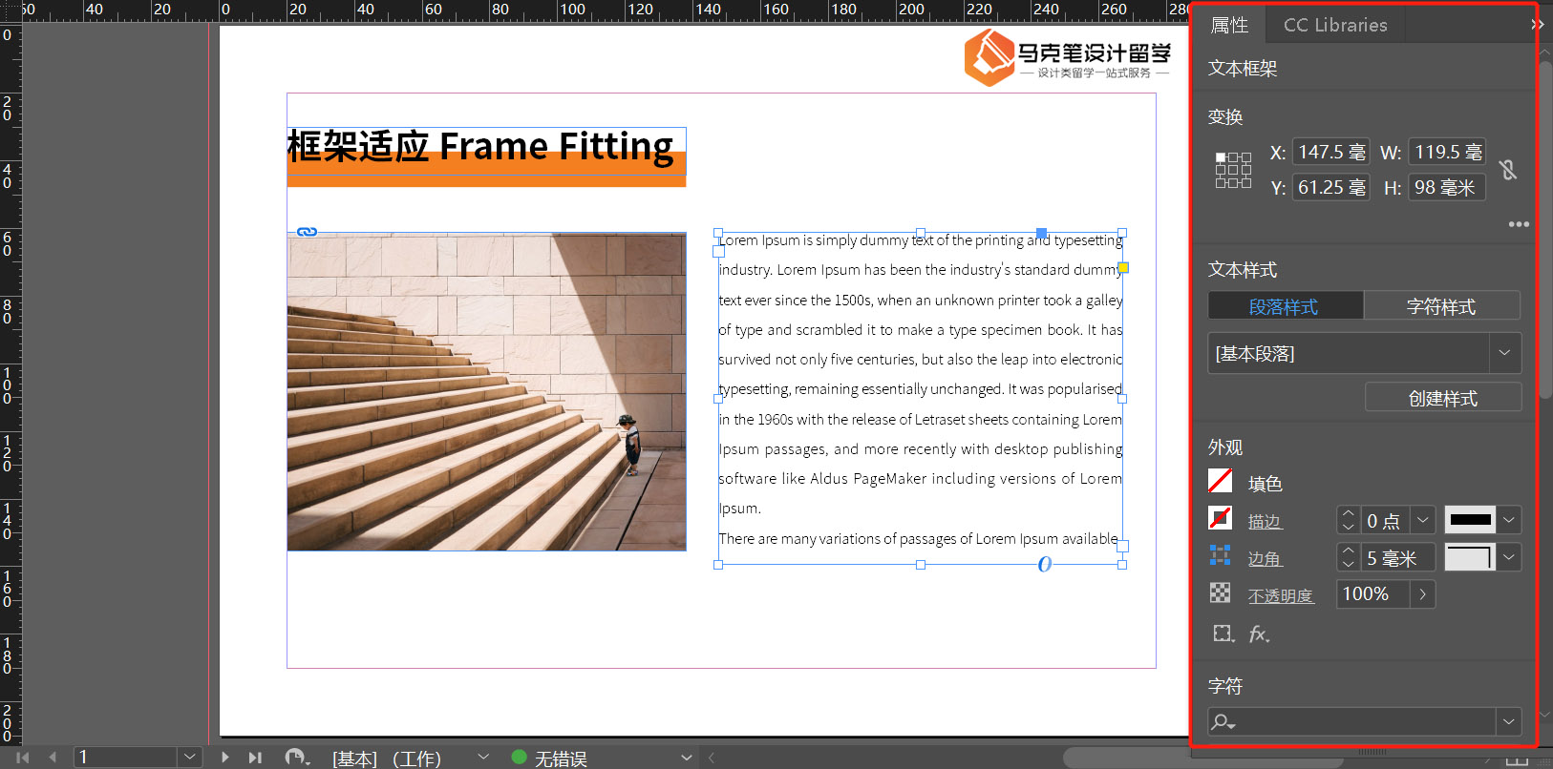Switch to the CC Libraries tab
This screenshot has height=769, width=1553.
(x=1335, y=25)
